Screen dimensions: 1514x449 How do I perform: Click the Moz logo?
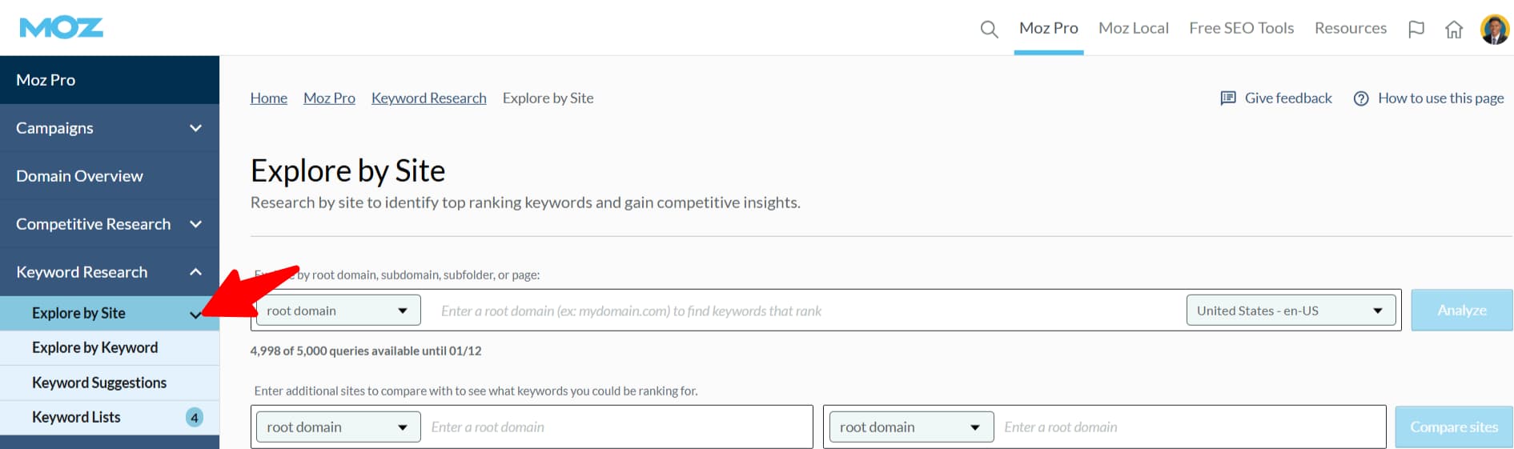62,28
